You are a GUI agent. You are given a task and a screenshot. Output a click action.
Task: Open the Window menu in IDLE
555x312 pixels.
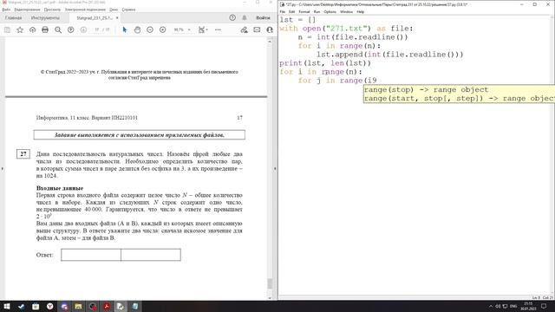point(346,12)
